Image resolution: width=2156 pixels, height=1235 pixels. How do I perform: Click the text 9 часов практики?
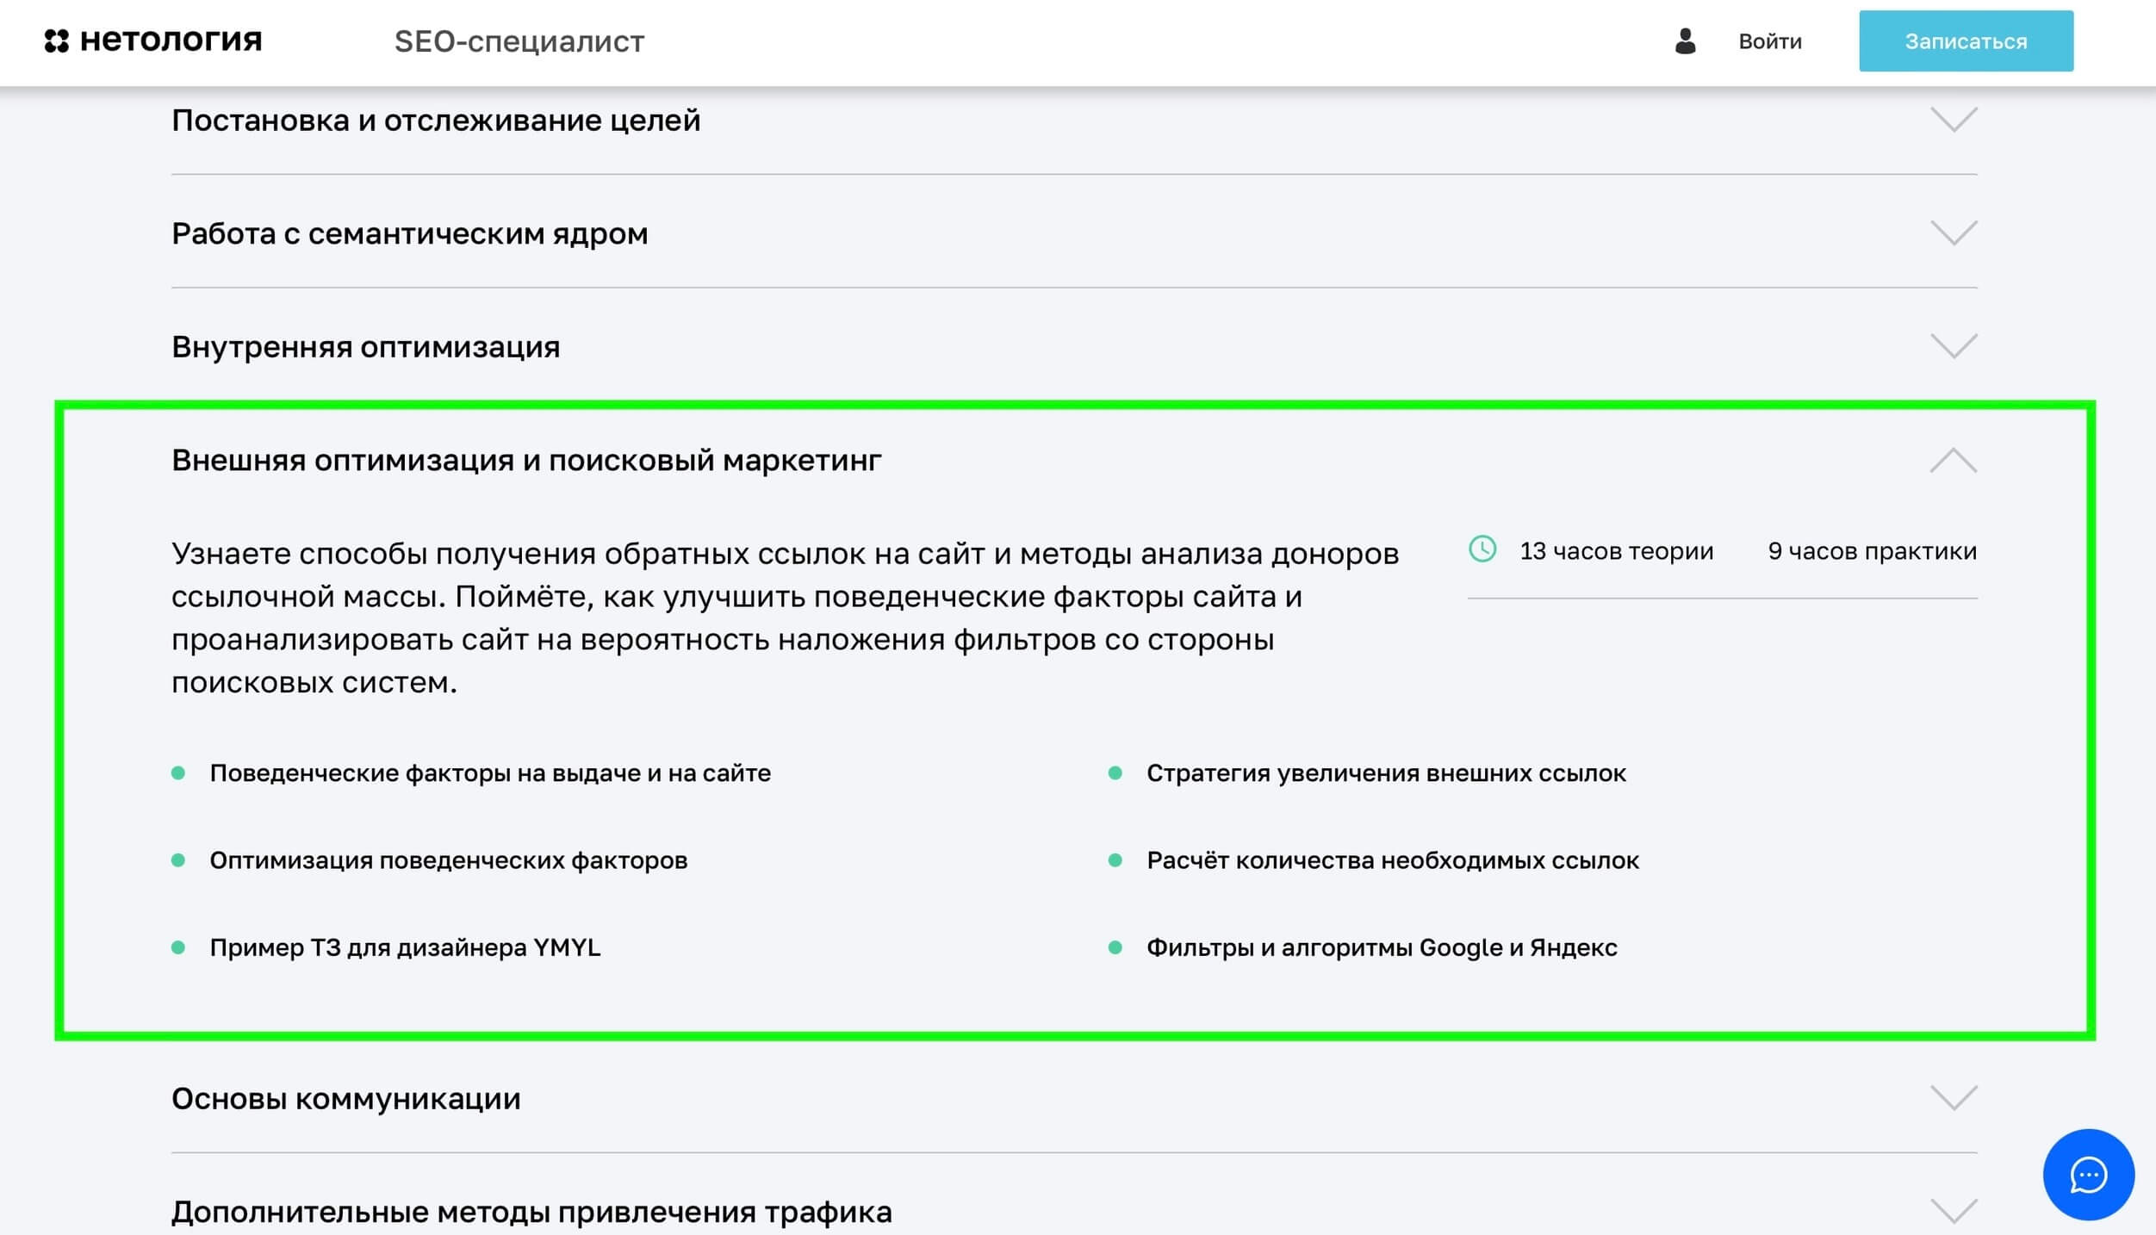[x=1872, y=551]
